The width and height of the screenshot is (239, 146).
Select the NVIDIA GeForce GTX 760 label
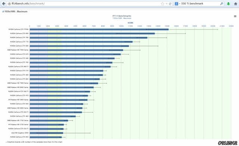click(x=19, y=62)
